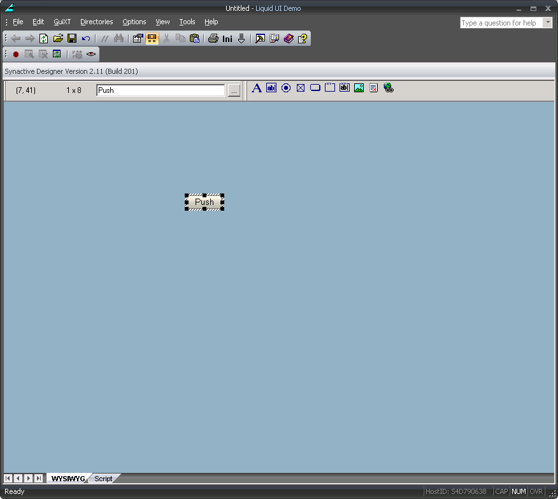This screenshot has height=499, width=558.
Task: Click the binoculars Find icon
Action: [x=118, y=39]
